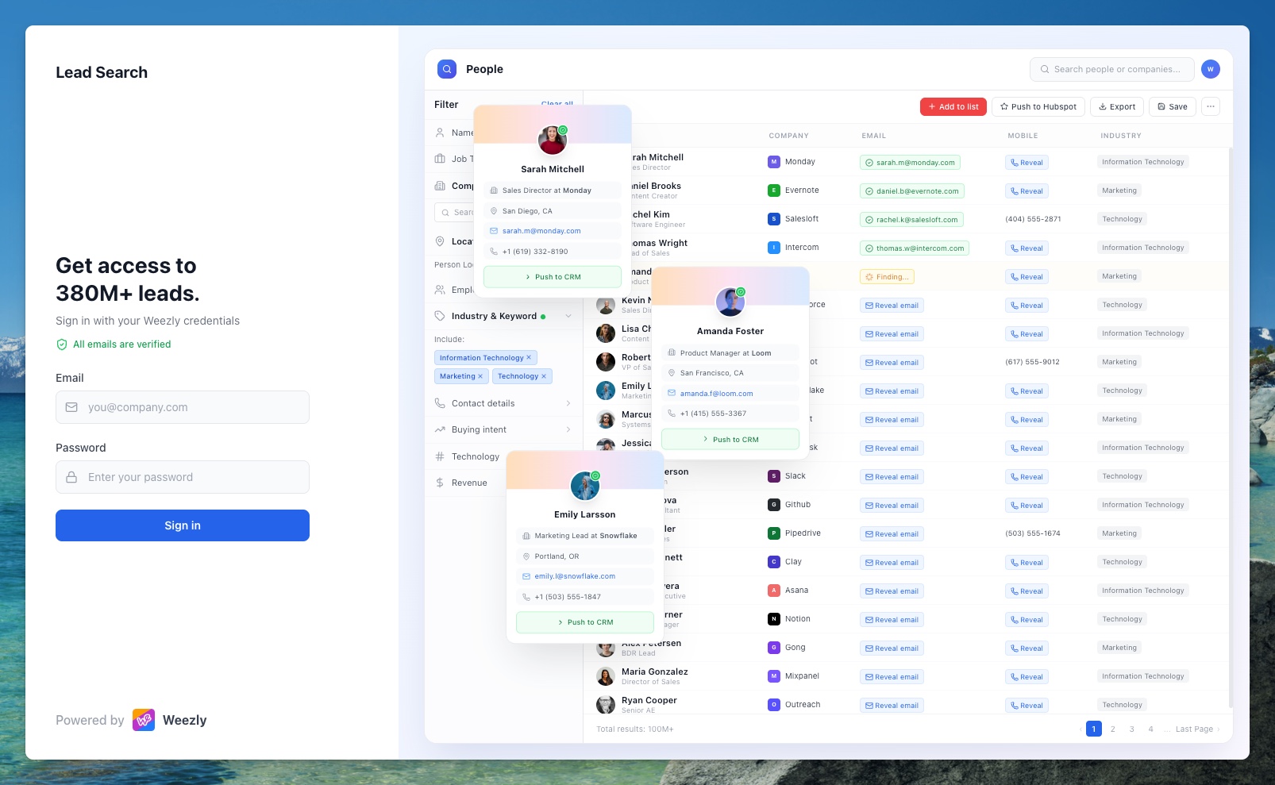
Task: Click the Technology filter hash icon
Action: click(x=440, y=456)
